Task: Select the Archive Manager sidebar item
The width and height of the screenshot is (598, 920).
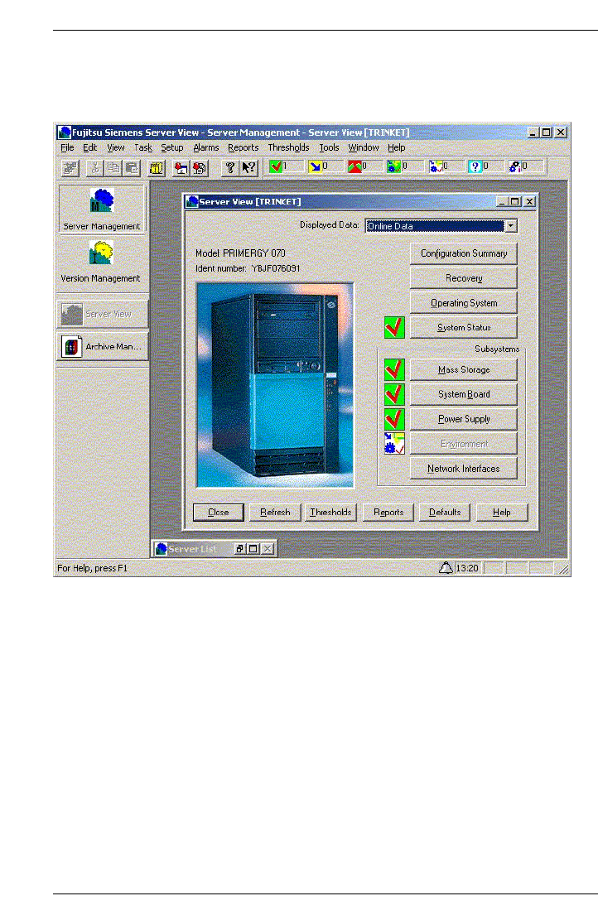Action: coord(102,346)
